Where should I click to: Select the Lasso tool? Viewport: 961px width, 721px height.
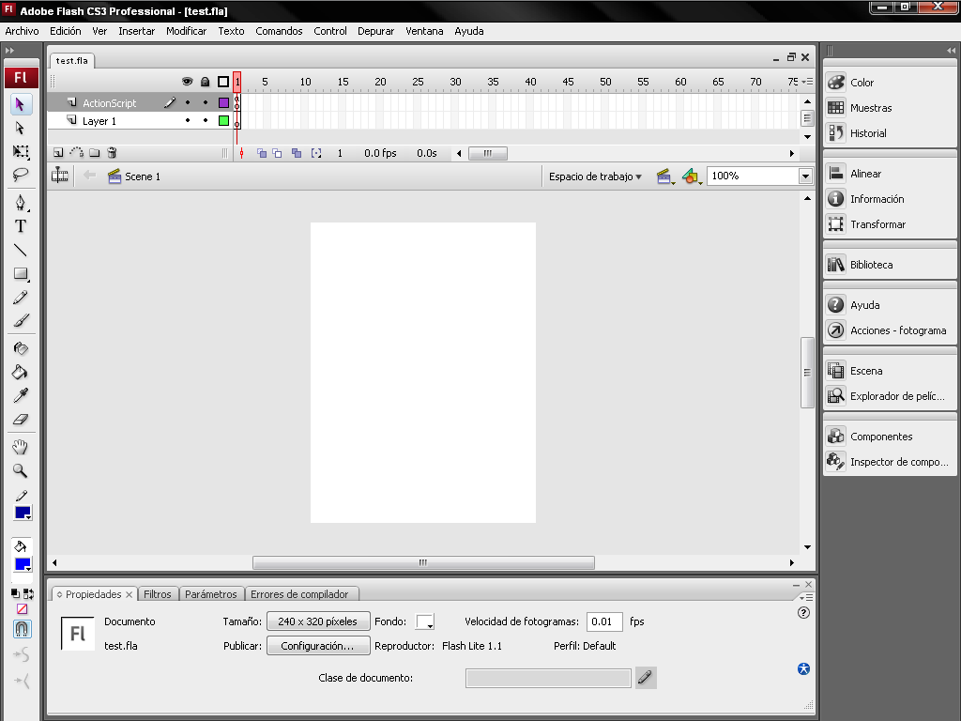[x=21, y=175]
